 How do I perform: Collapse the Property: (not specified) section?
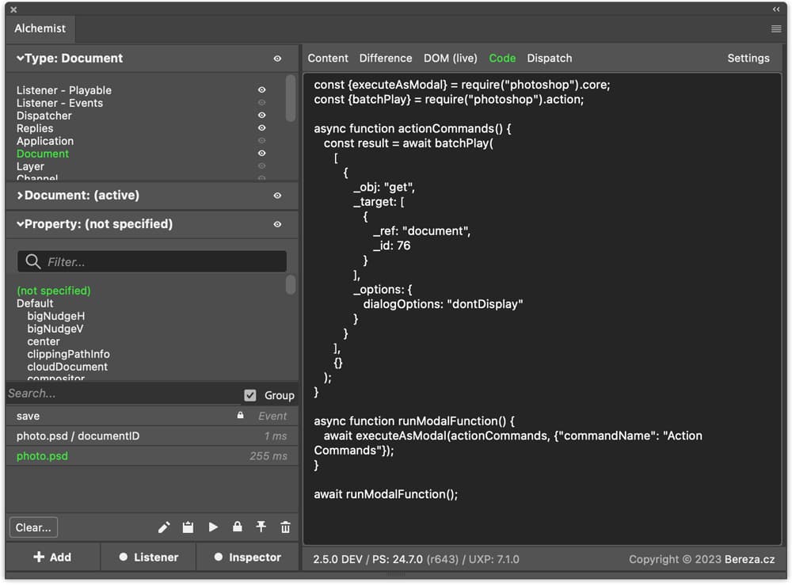coord(21,224)
